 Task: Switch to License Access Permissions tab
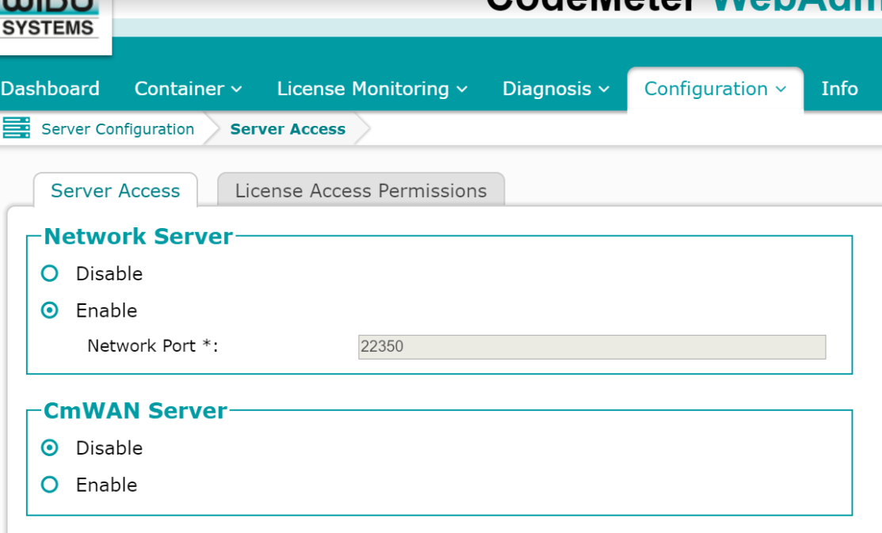tap(361, 190)
